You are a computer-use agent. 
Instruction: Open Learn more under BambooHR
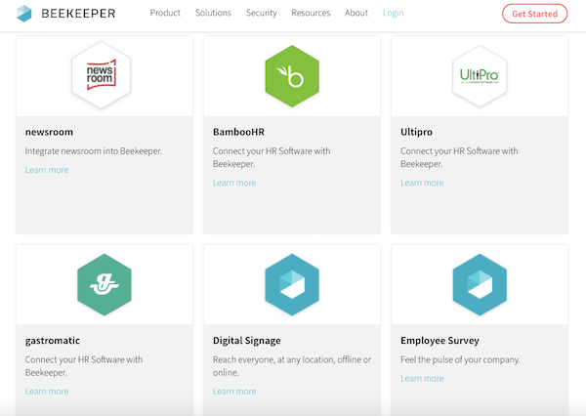pyautogui.click(x=234, y=183)
